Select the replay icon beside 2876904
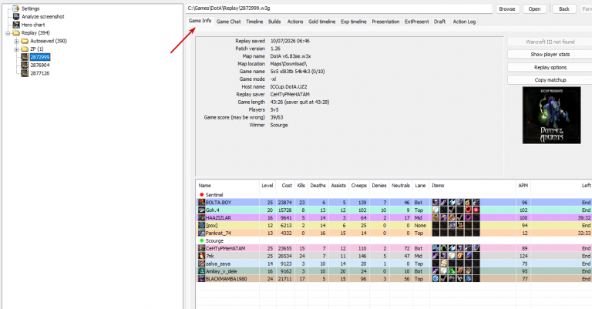Viewport: 592px width, 309px height. [25, 65]
